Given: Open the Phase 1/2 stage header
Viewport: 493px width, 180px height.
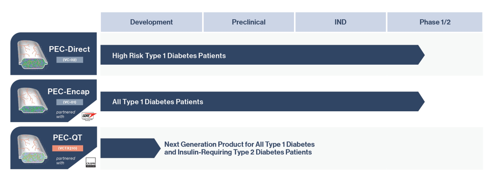Looking at the screenshot, I should pyautogui.click(x=435, y=22).
